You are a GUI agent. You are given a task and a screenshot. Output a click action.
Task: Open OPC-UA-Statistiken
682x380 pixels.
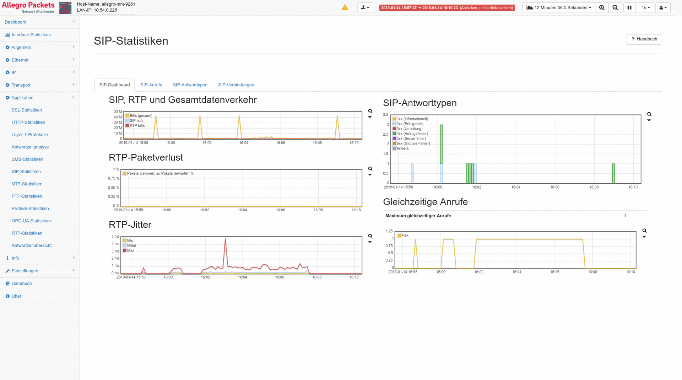[31, 221]
